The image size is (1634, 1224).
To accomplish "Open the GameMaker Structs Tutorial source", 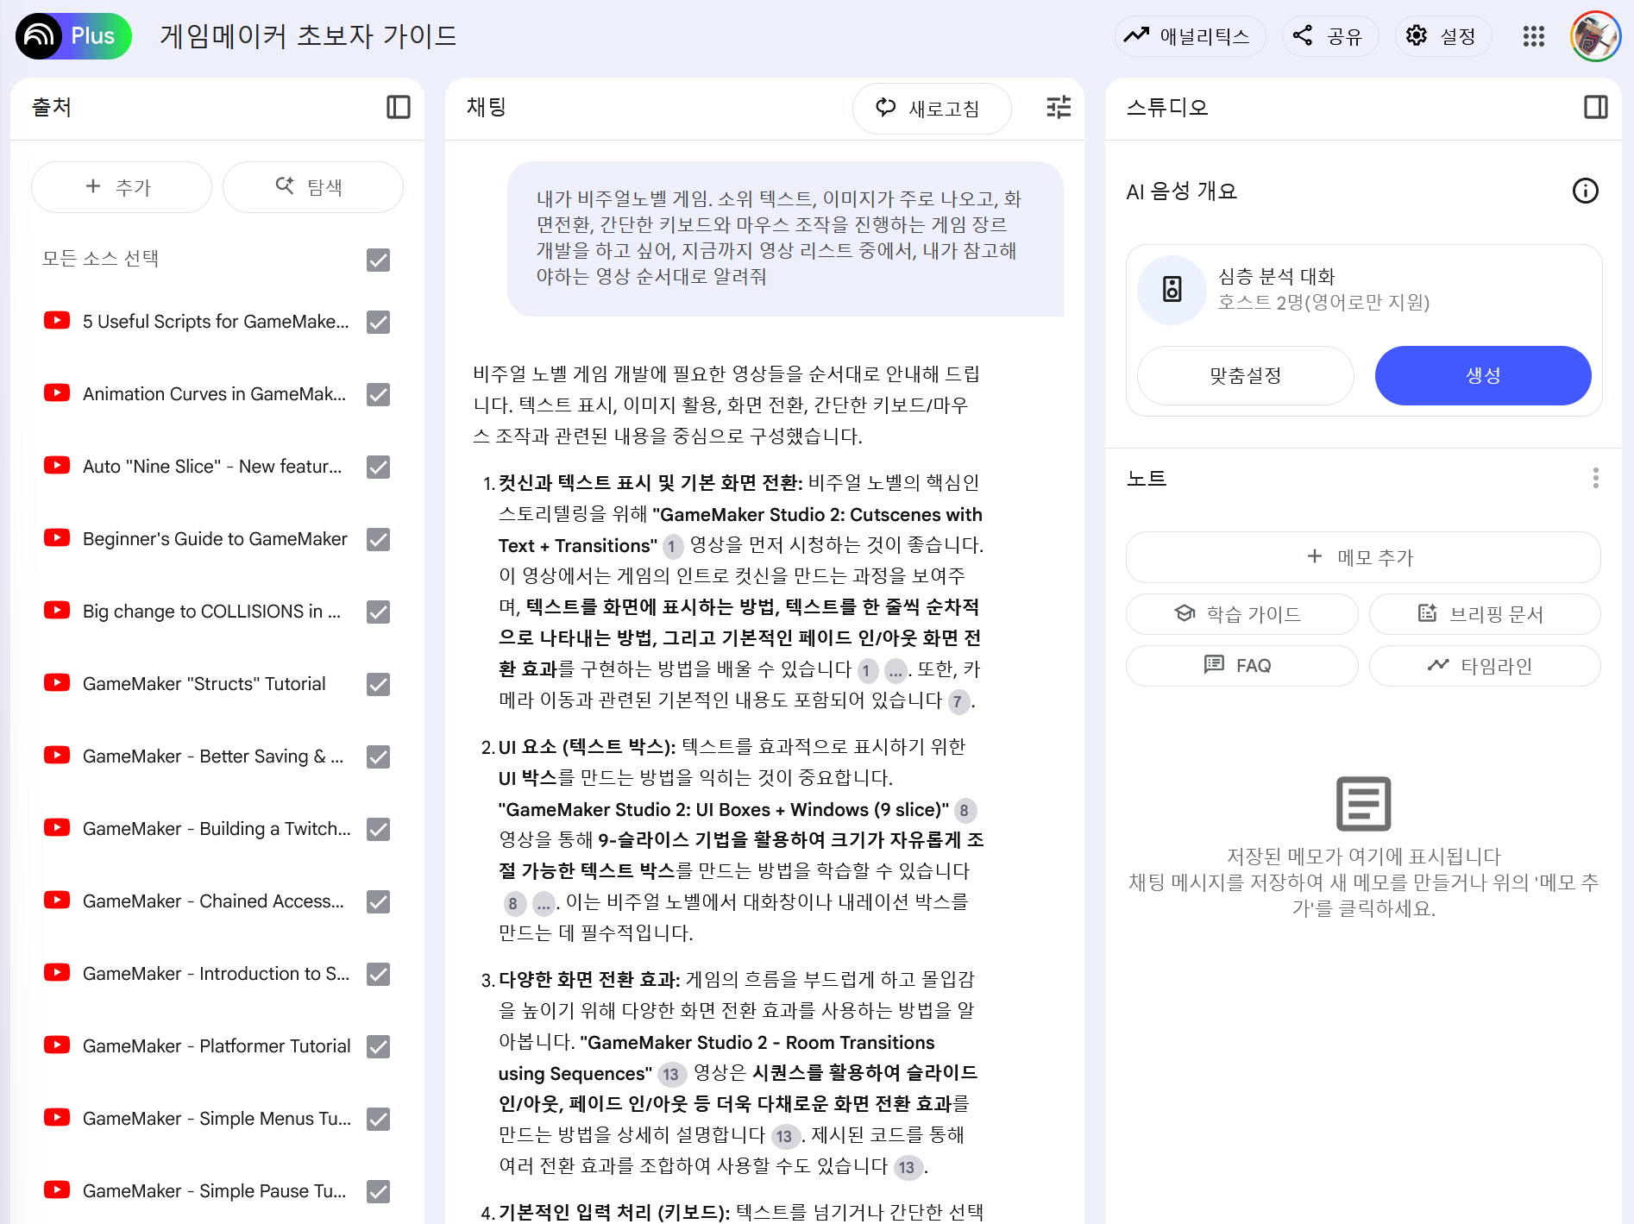I will pos(204,684).
